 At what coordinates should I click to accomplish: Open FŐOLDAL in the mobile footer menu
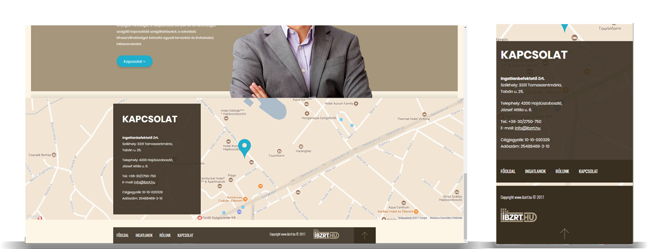508,171
